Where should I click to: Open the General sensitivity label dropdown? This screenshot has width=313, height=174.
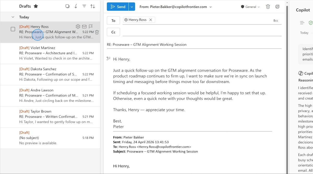click(x=250, y=7)
